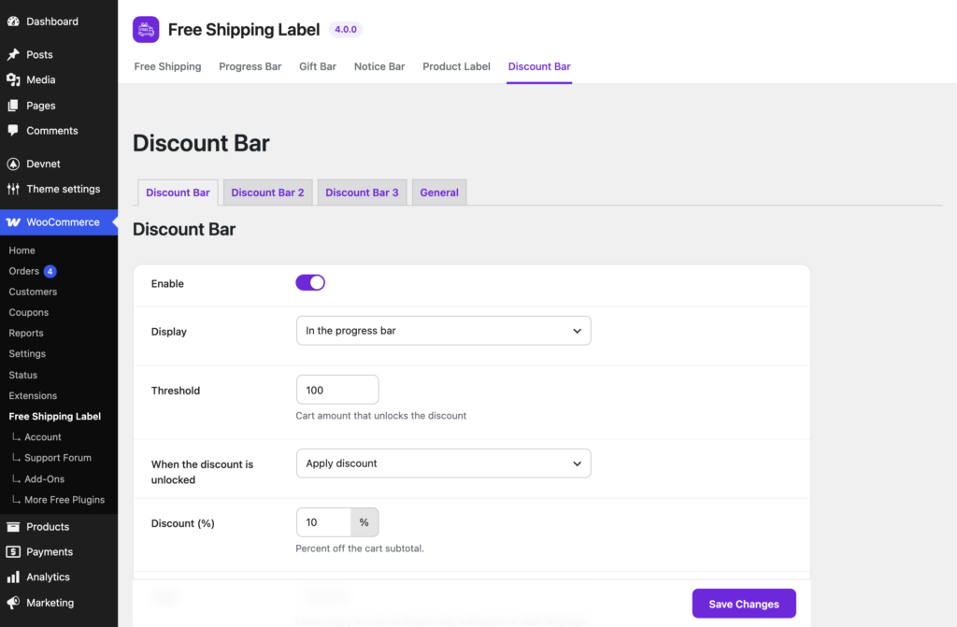Click the Payments dollar icon

(13, 552)
